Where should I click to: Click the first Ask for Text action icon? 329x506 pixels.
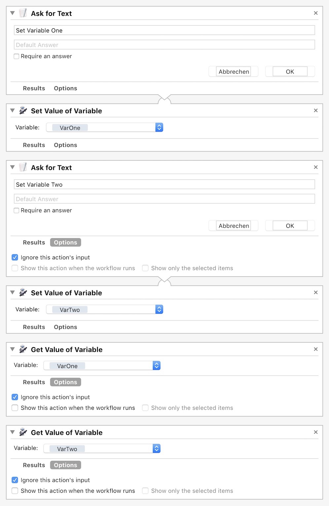click(x=23, y=13)
